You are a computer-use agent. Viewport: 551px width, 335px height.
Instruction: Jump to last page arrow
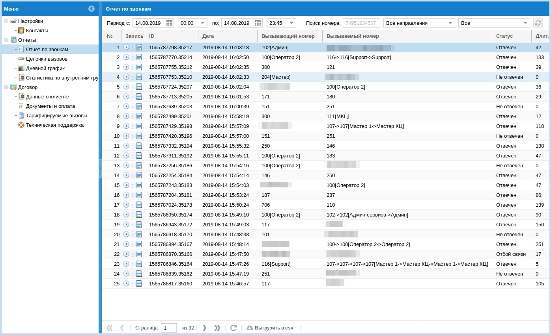pyautogui.click(x=217, y=328)
